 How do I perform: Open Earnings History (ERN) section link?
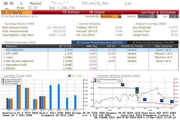coord(3,24)
